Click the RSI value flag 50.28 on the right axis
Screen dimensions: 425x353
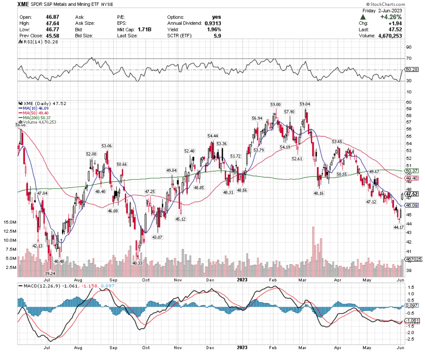click(412, 70)
